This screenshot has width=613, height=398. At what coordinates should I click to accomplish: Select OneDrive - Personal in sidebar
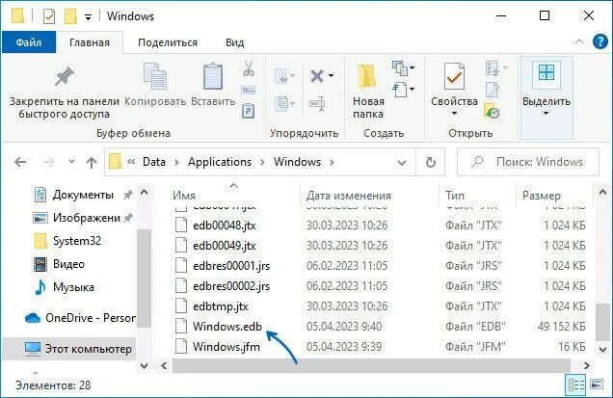point(80,318)
